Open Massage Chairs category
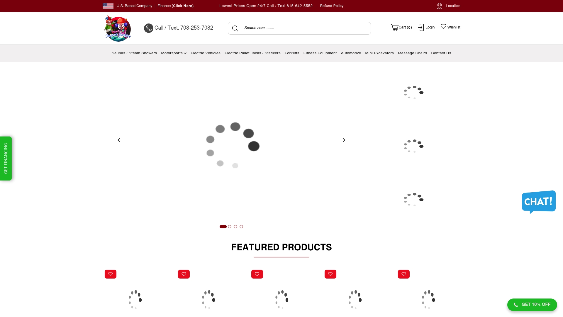The image size is (563, 317). click(x=412, y=53)
